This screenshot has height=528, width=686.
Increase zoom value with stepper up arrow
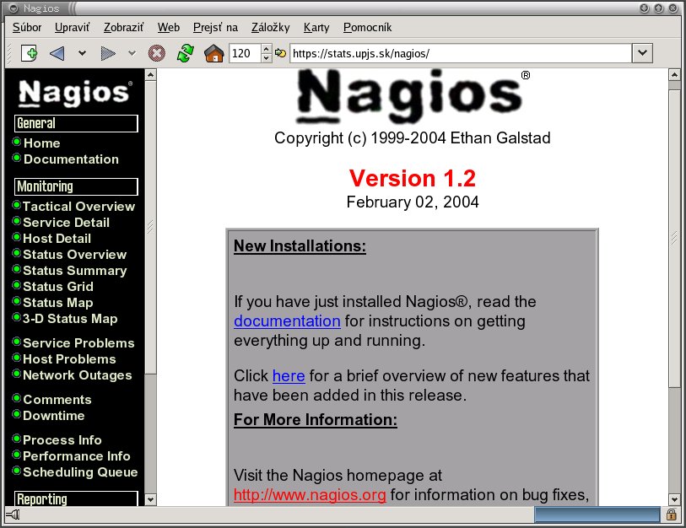[x=266, y=49]
